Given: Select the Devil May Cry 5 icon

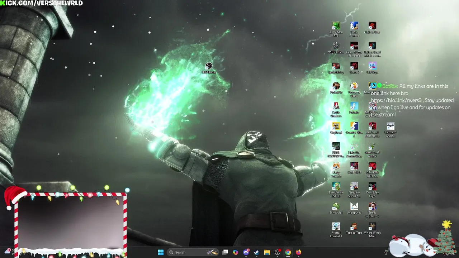Looking at the screenshot, I should click(372, 190).
